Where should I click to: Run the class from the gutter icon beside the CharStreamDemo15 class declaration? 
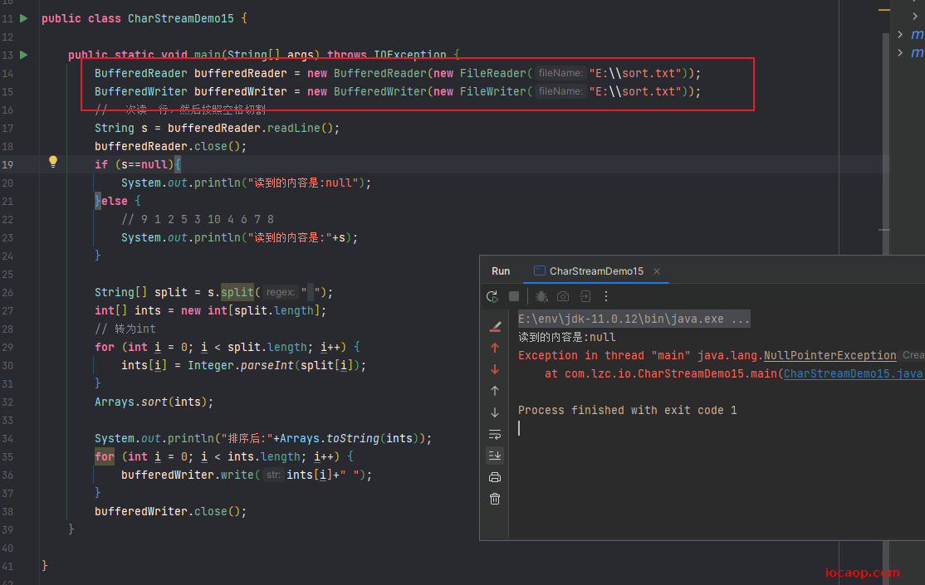23,18
